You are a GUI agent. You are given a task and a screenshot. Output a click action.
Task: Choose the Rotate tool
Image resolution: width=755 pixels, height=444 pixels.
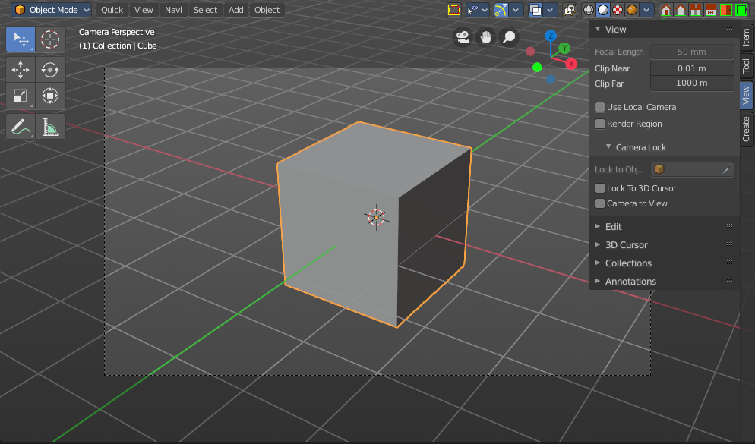click(50, 70)
